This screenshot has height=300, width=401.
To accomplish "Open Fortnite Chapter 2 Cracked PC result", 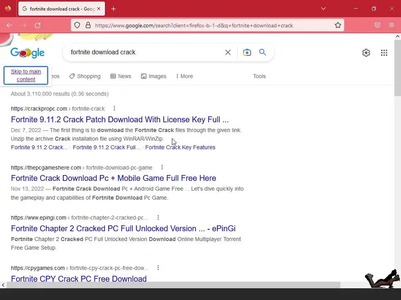I will 123,228.
